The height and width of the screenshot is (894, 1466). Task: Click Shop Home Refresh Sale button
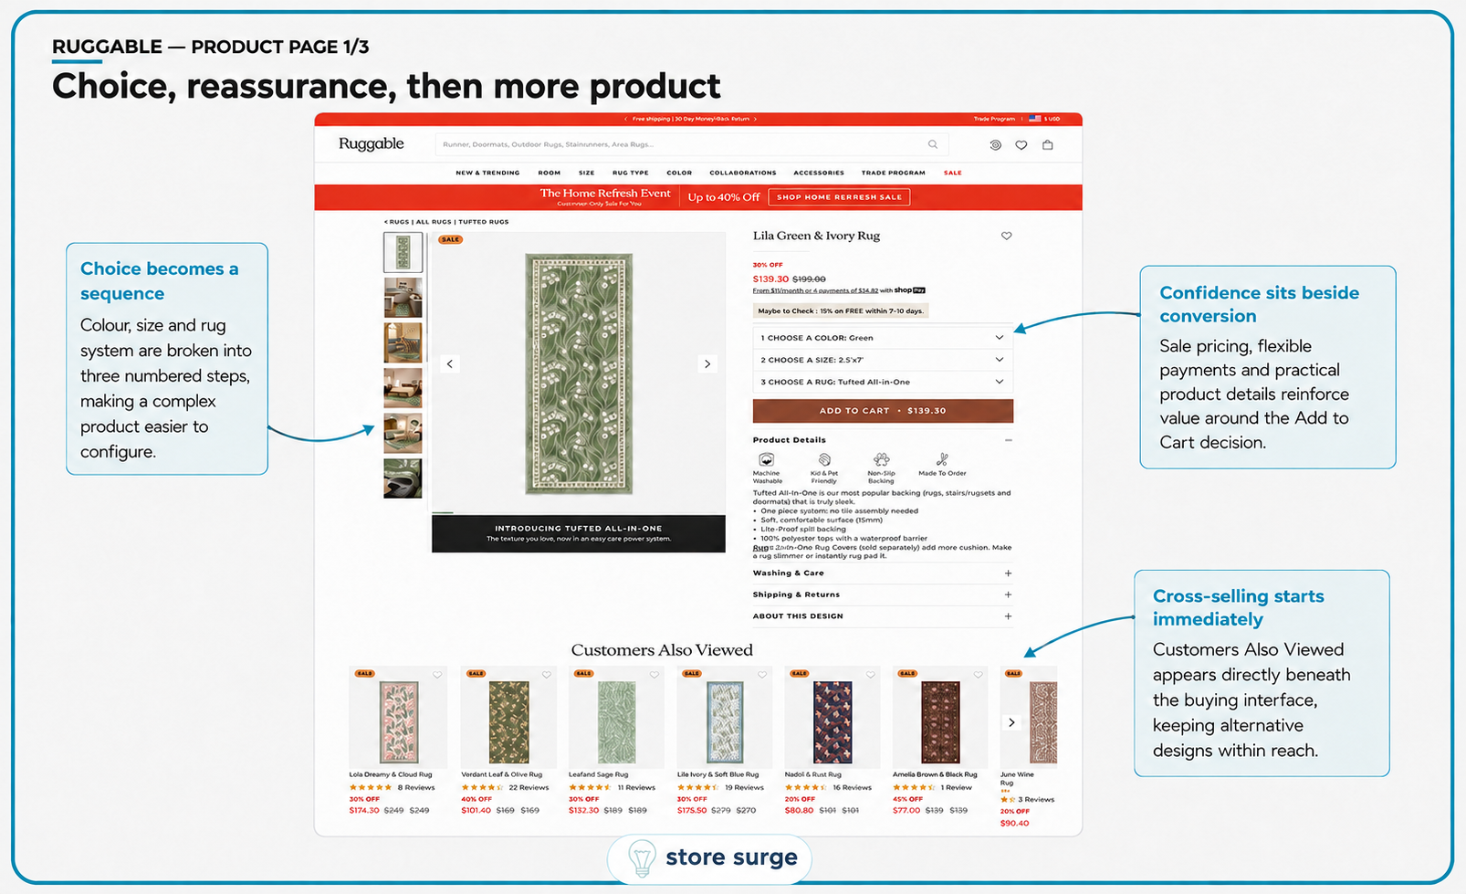[x=839, y=196]
